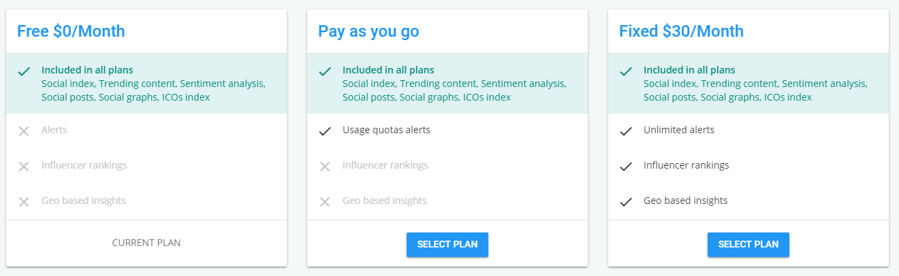Click Unlimited alerts feature text
This screenshot has width=899, height=276.
pyautogui.click(x=679, y=130)
